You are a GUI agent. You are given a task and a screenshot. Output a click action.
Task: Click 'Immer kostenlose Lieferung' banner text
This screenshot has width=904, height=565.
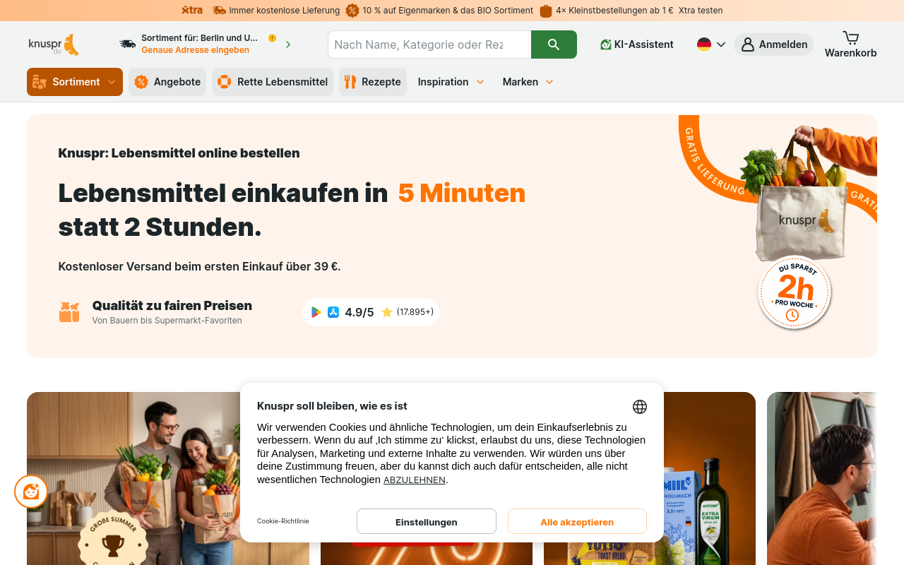click(285, 11)
